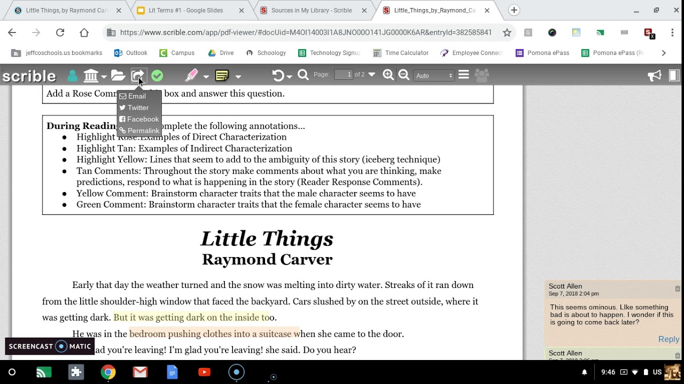Click the share arrow icon
This screenshot has width=684, height=384.
(x=138, y=76)
